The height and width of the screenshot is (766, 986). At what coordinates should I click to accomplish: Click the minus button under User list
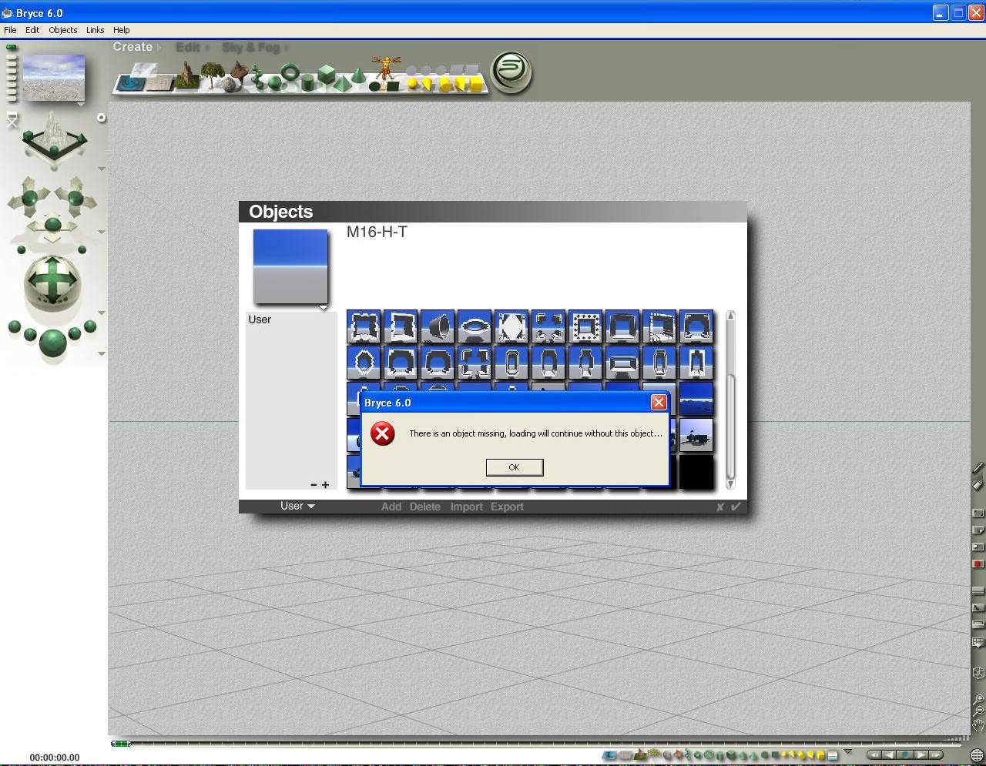point(314,485)
